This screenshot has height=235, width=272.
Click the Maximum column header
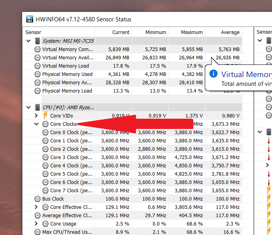(x=192, y=32)
